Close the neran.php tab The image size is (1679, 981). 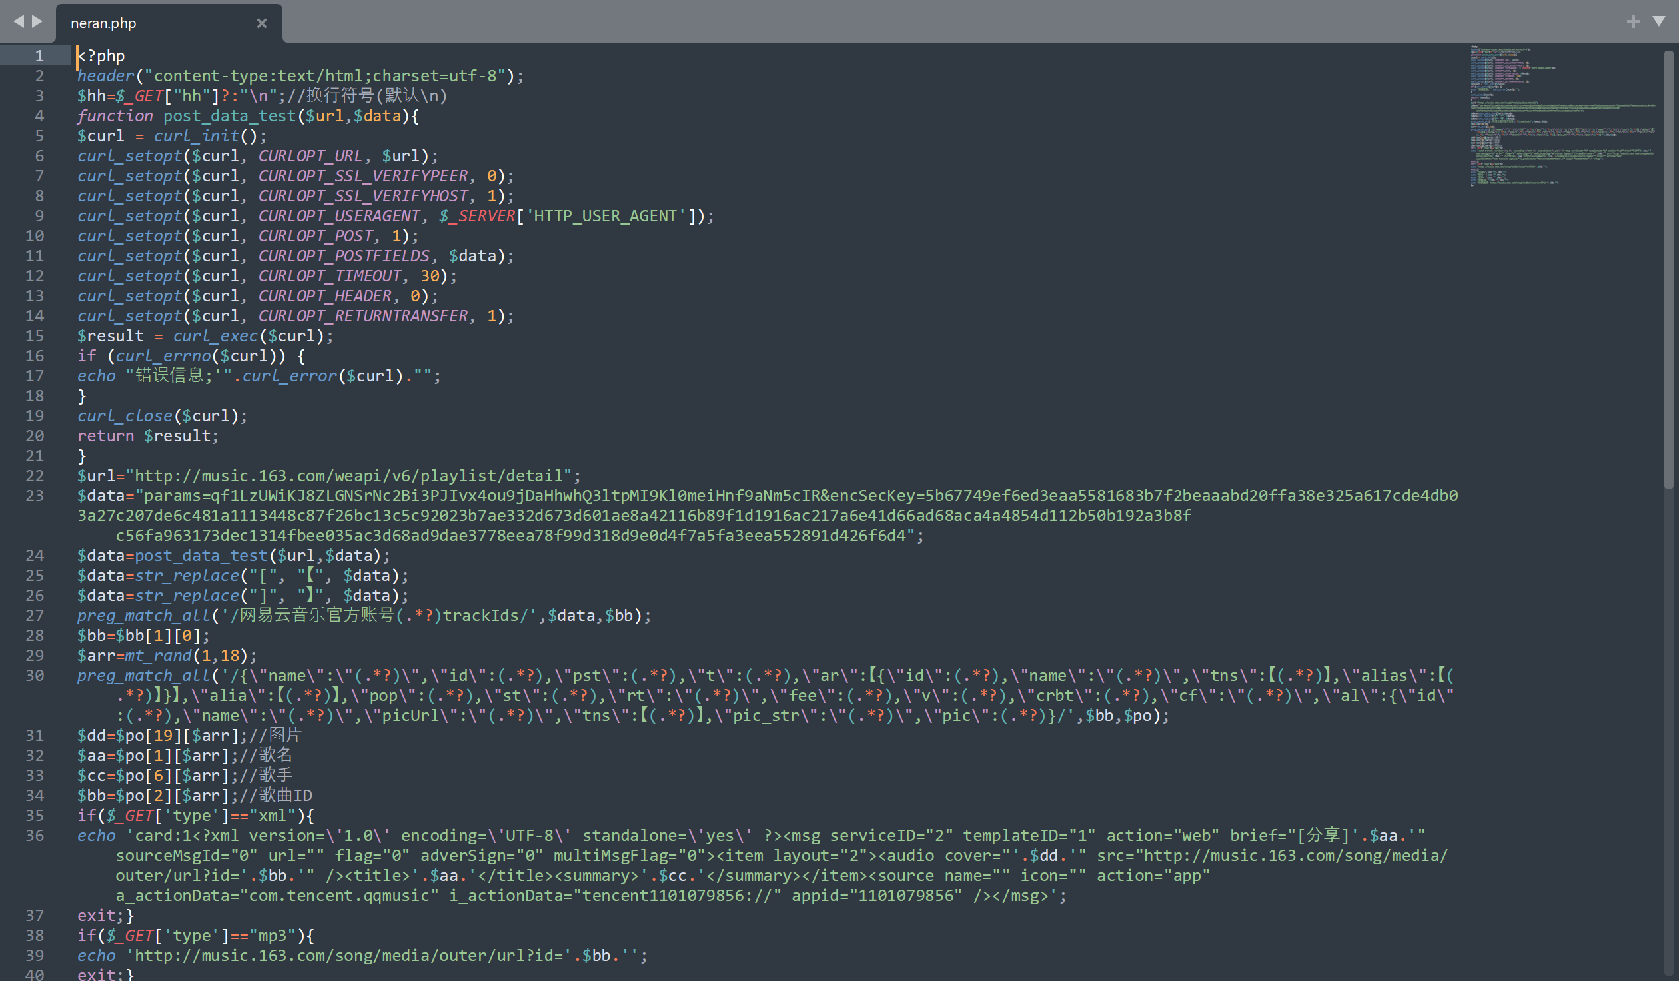point(261,23)
